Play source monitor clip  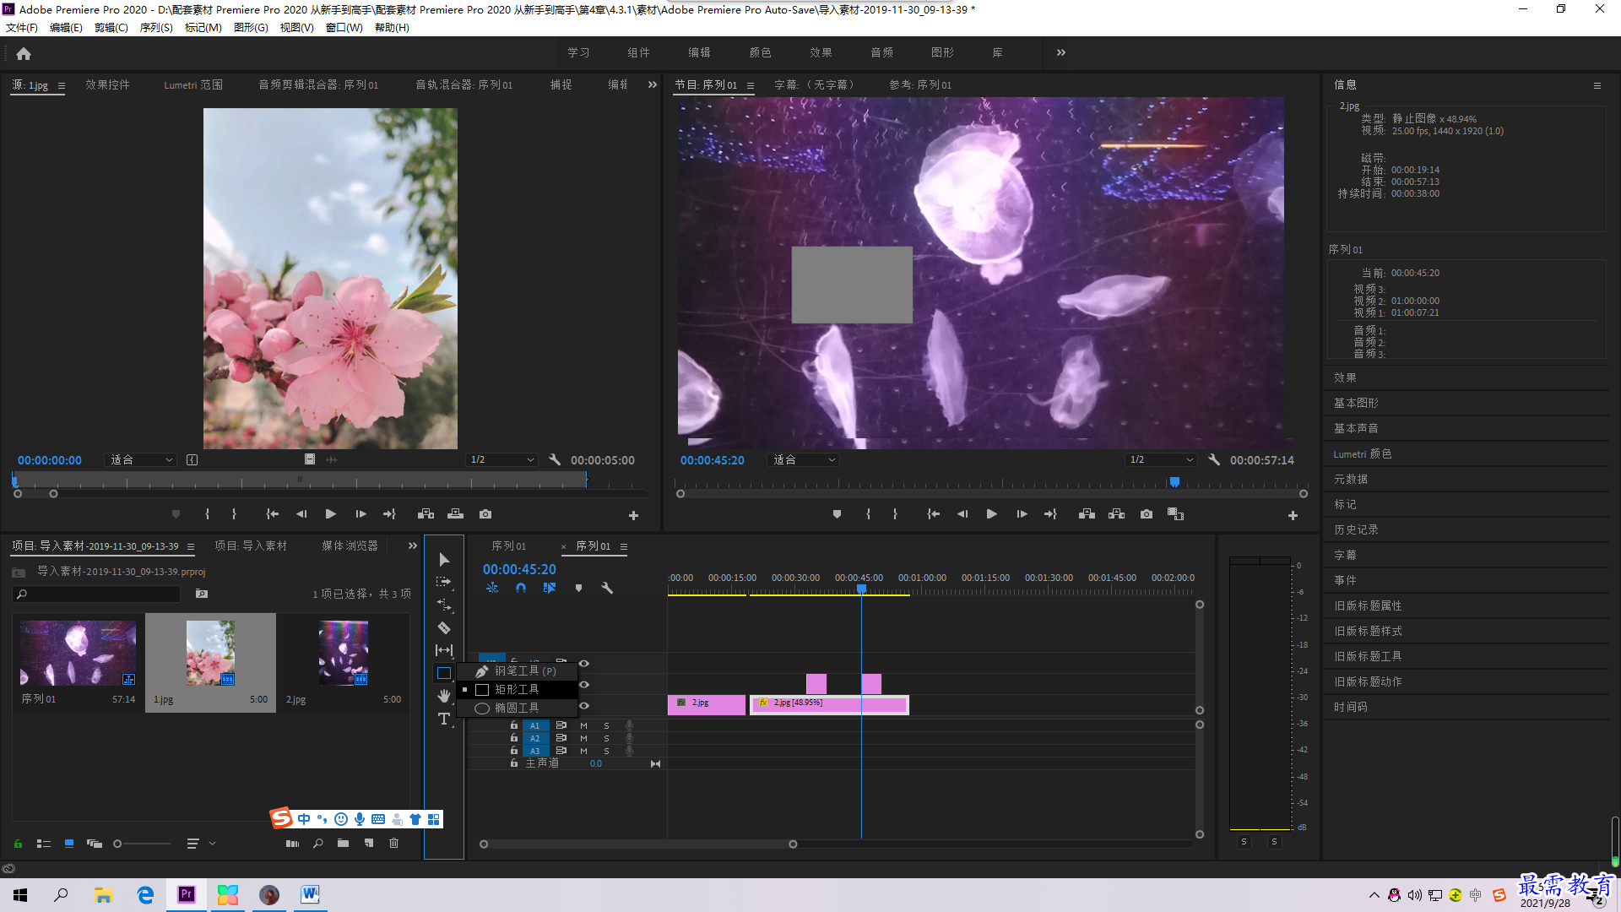pyautogui.click(x=331, y=514)
